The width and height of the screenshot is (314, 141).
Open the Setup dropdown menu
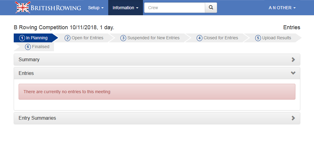[96, 8]
